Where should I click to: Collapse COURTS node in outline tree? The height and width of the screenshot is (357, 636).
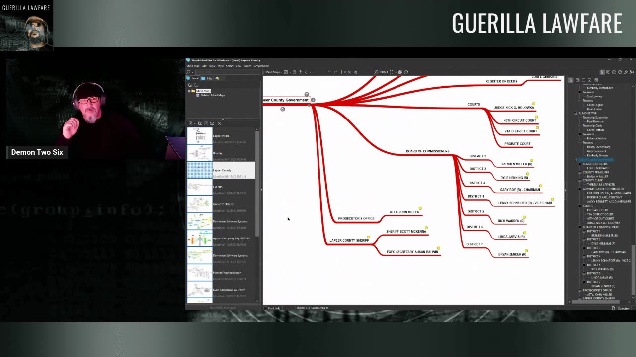[x=580, y=206]
